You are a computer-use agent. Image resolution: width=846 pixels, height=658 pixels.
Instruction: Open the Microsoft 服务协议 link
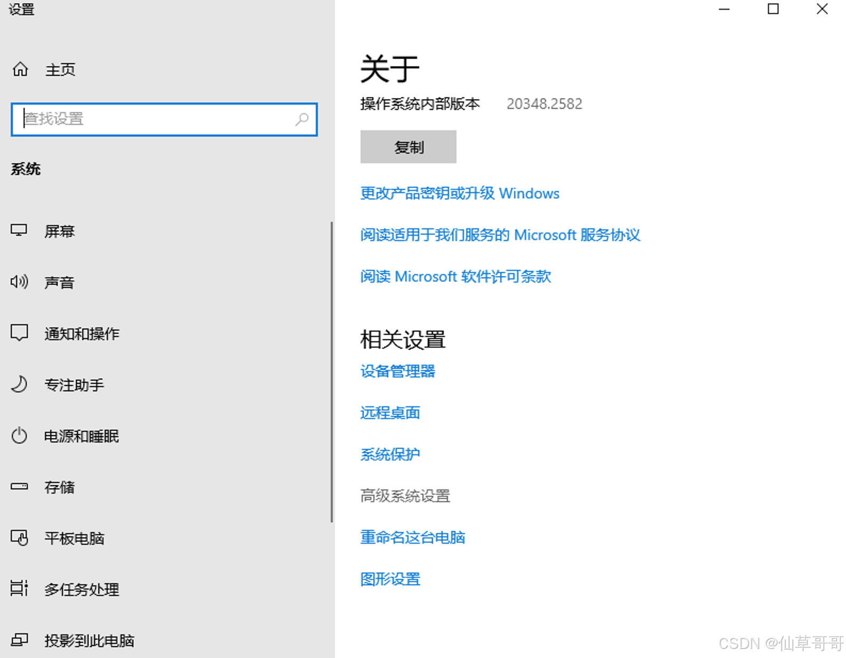(x=500, y=235)
